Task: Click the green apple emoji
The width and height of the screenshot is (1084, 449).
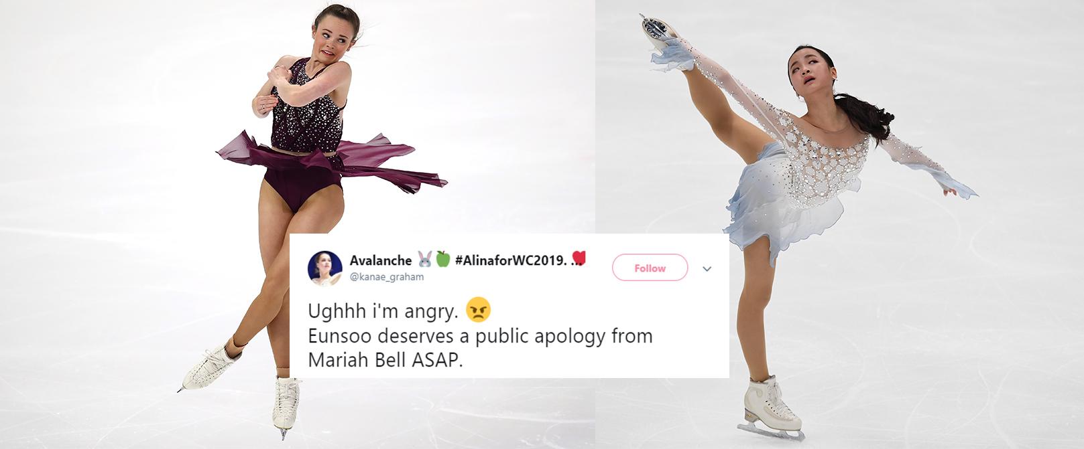Action: [x=442, y=260]
